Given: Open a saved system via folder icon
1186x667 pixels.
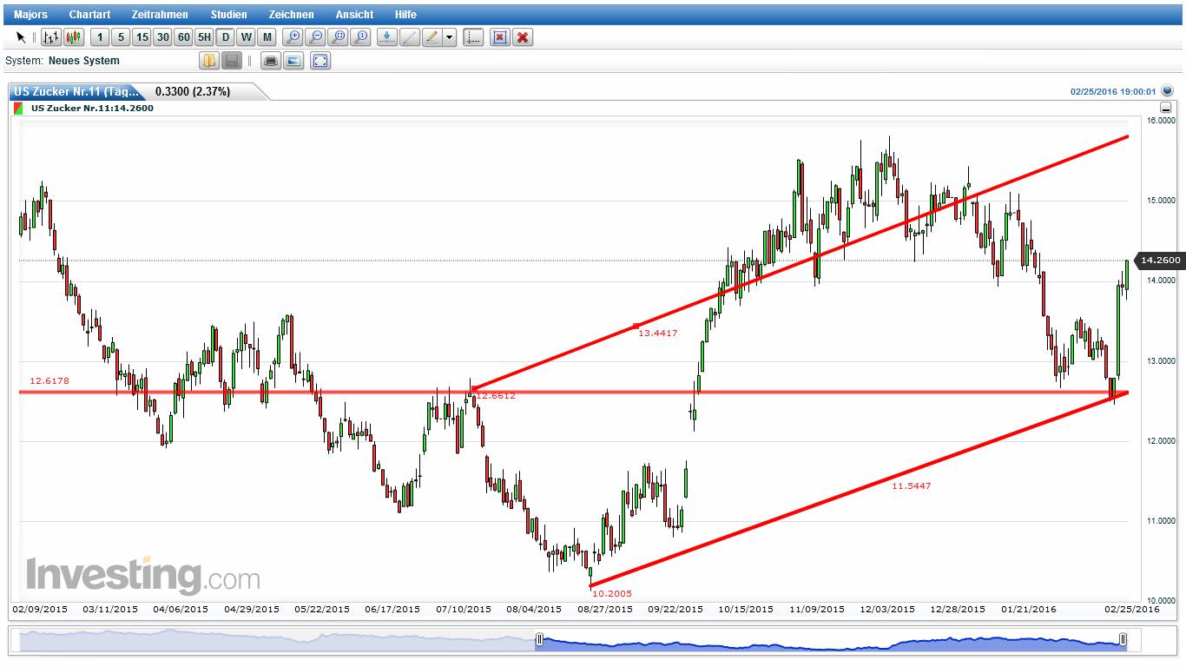Looking at the screenshot, I should (209, 61).
